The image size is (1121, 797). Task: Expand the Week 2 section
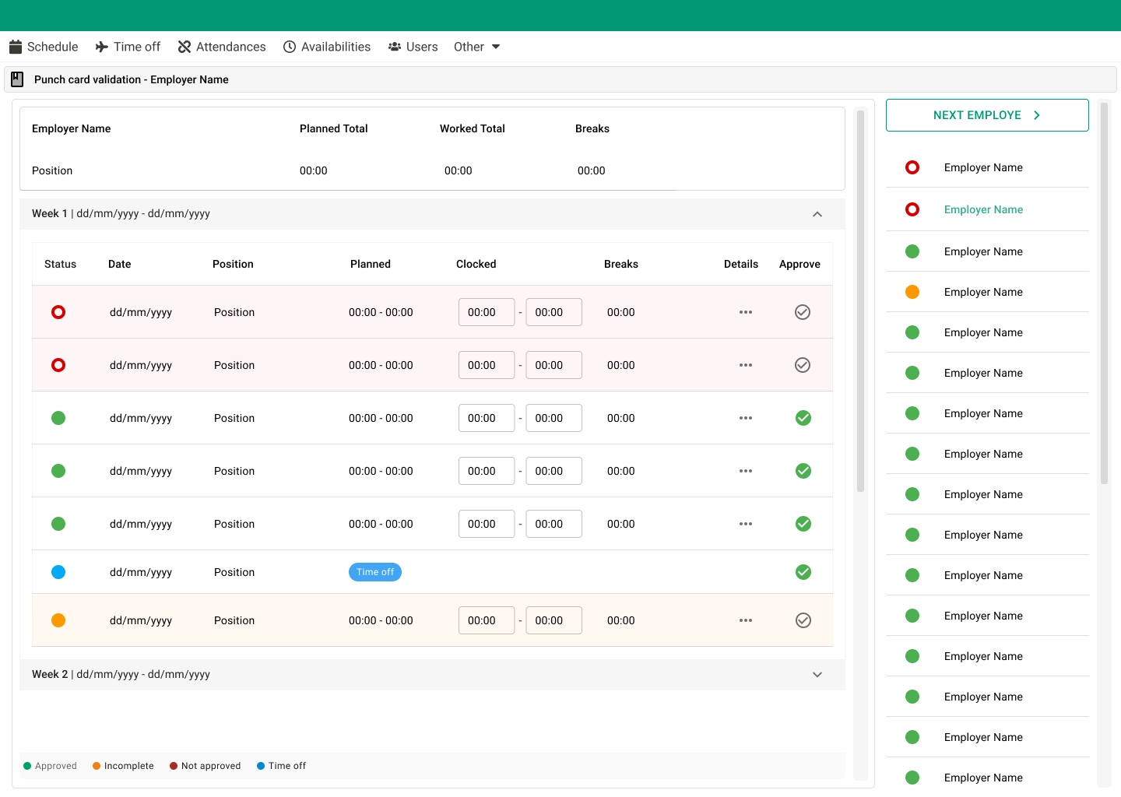[817, 674]
